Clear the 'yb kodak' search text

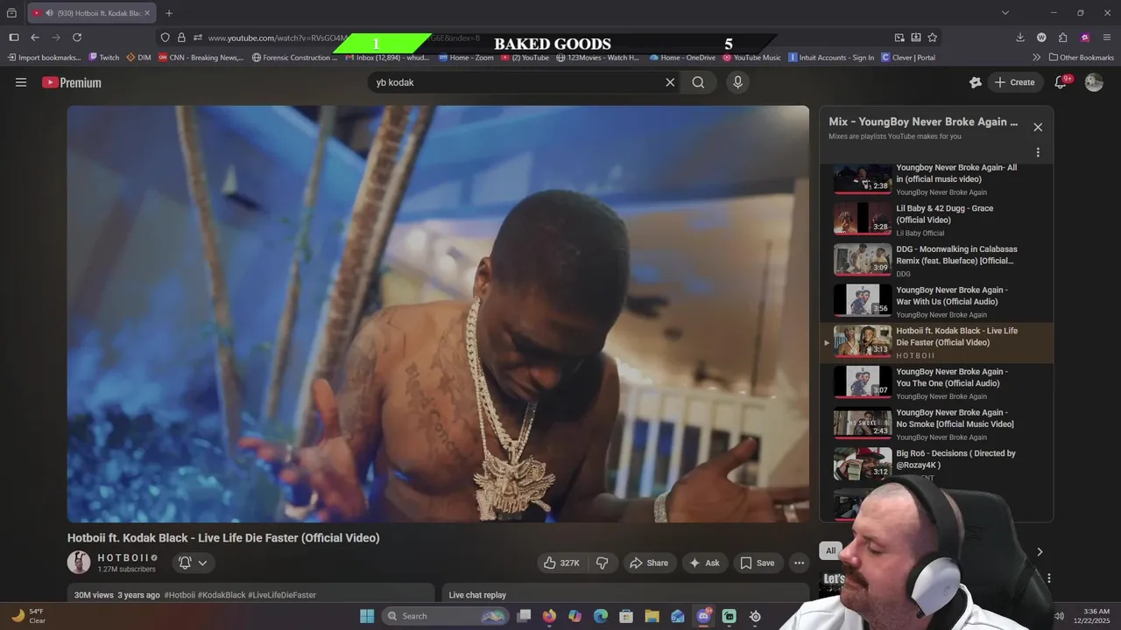[x=670, y=82]
